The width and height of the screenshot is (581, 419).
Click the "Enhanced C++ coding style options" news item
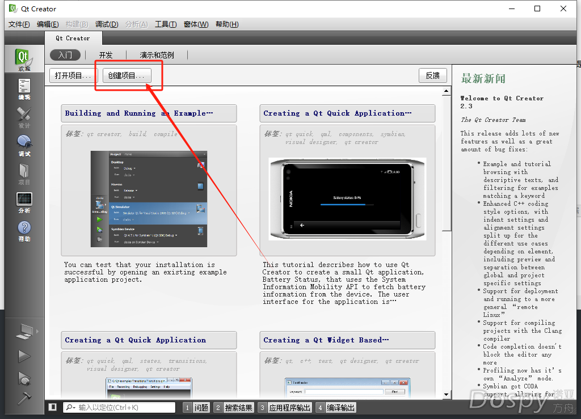pyautogui.click(x=519, y=244)
